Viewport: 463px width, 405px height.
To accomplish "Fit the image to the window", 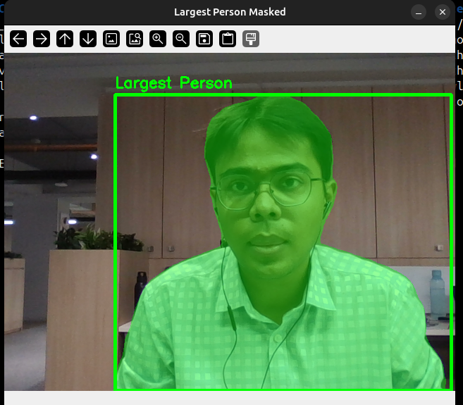I will [x=135, y=39].
